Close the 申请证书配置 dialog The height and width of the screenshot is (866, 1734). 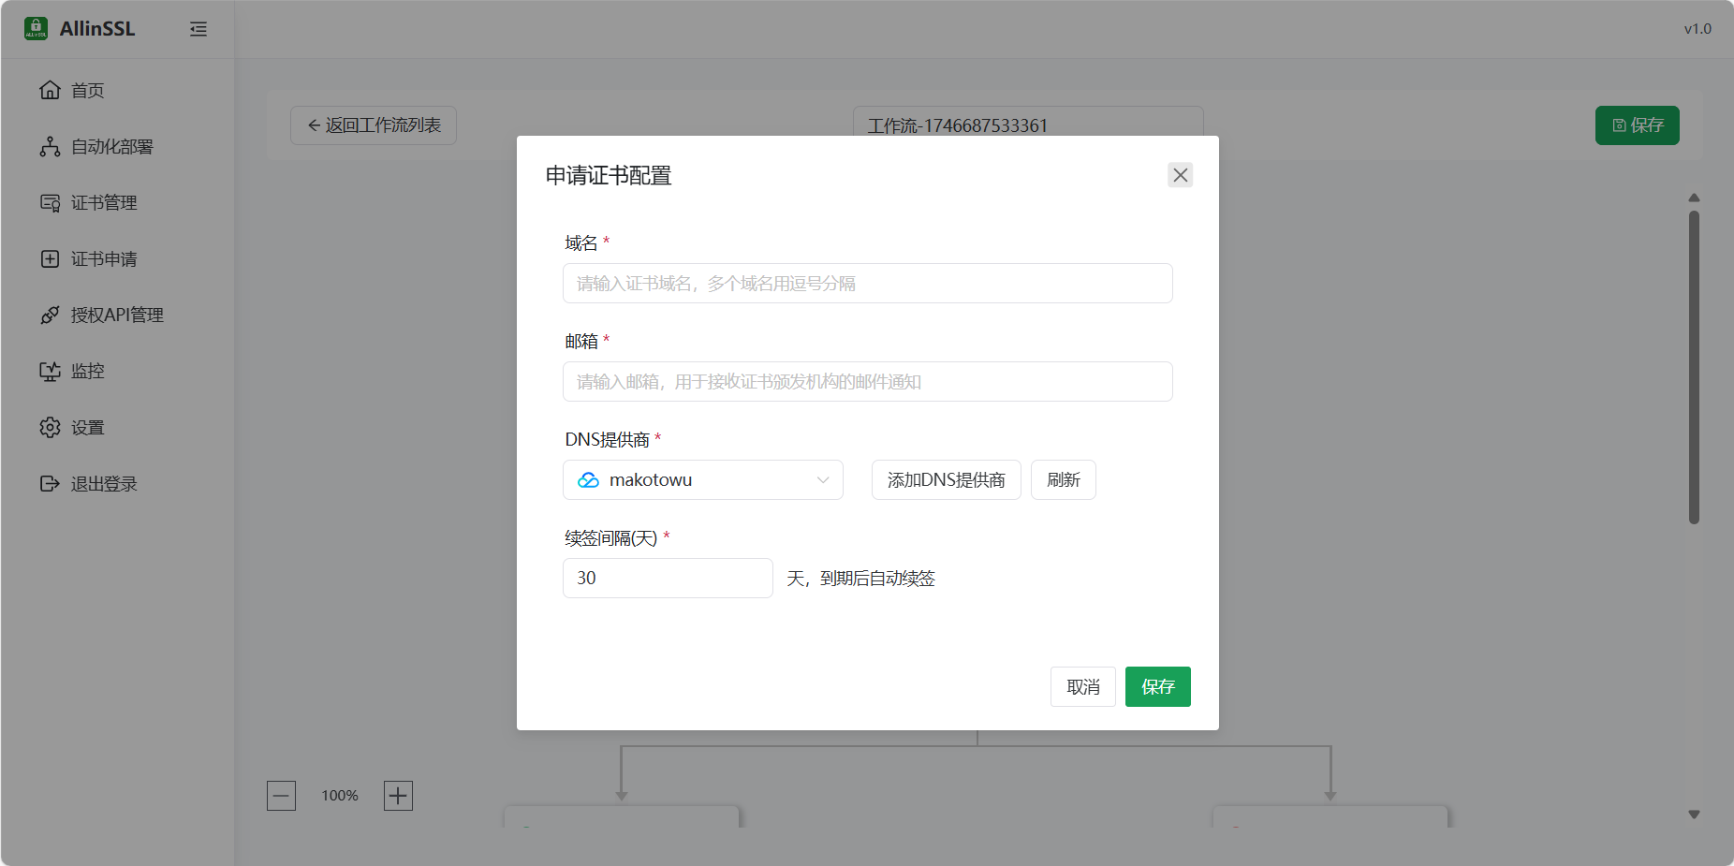[x=1180, y=175]
